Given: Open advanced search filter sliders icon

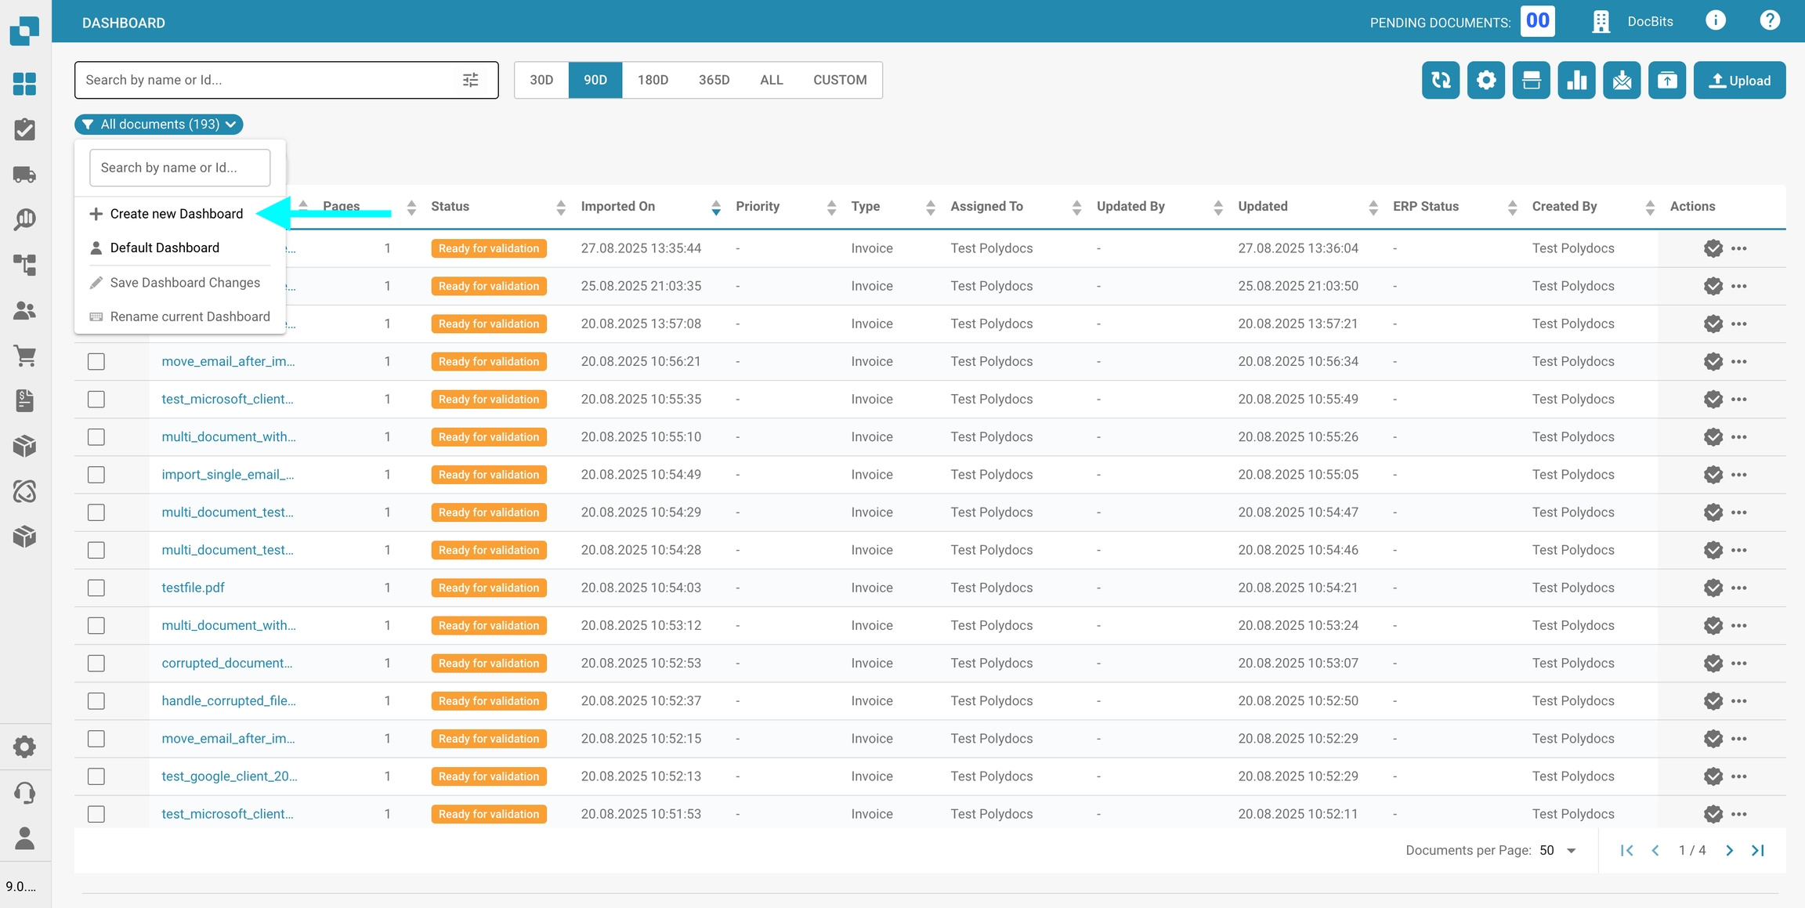Looking at the screenshot, I should [x=470, y=80].
